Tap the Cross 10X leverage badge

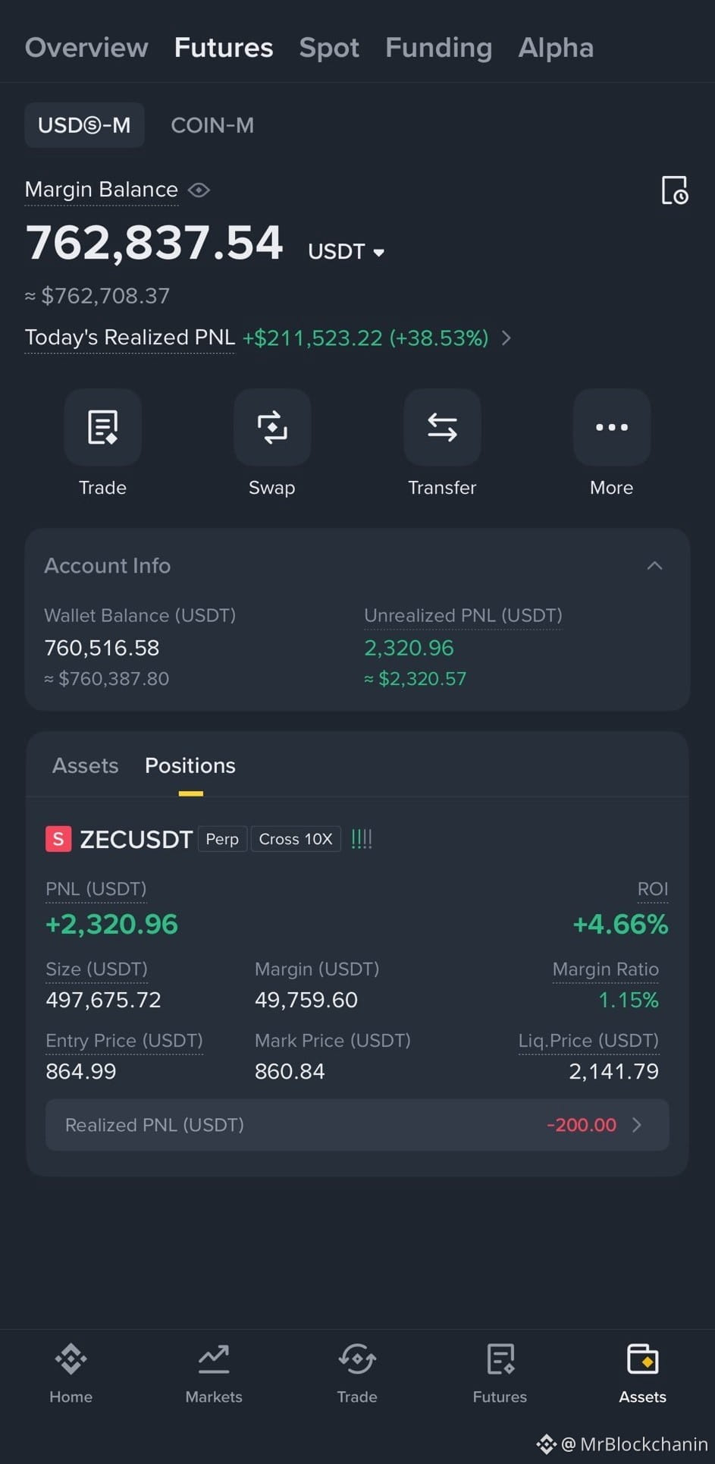296,839
